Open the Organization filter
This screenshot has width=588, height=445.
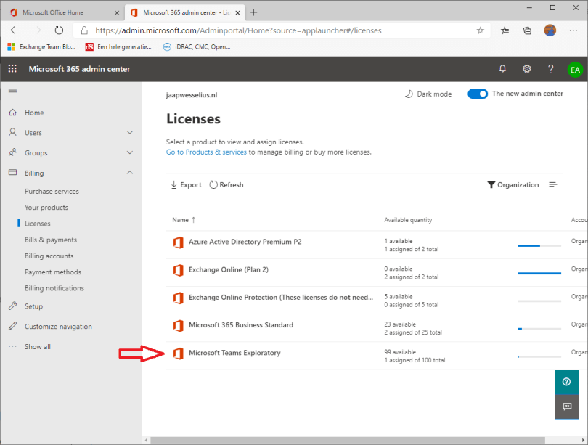[513, 185]
